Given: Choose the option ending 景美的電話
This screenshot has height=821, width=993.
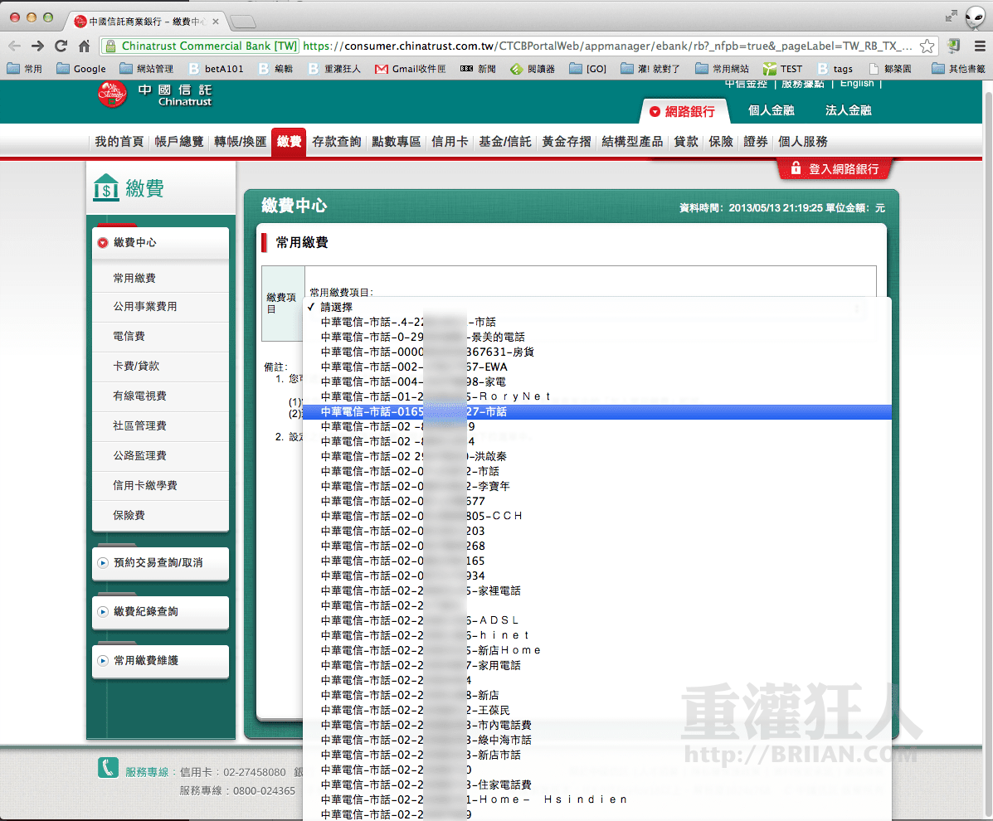Looking at the screenshot, I should 597,337.
